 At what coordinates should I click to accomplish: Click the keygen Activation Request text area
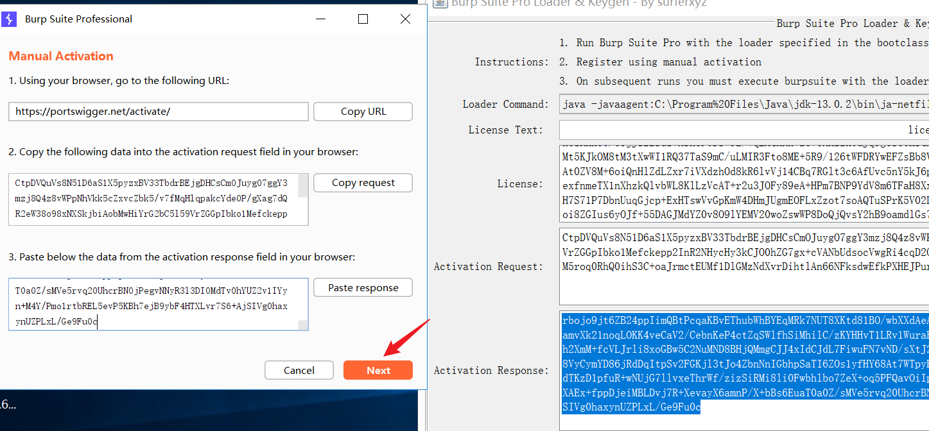744,266
